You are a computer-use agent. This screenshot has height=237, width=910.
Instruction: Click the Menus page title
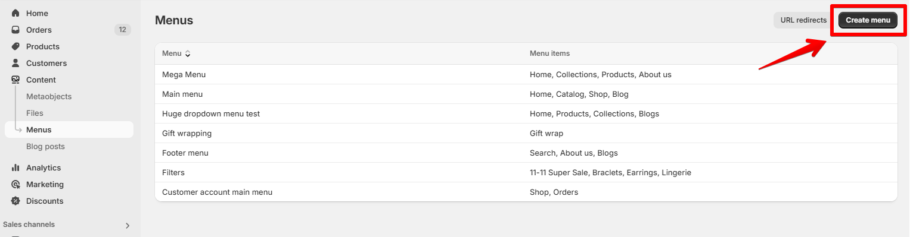(174, 20)
